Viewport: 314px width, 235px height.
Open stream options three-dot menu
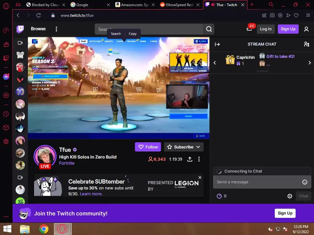199,159
